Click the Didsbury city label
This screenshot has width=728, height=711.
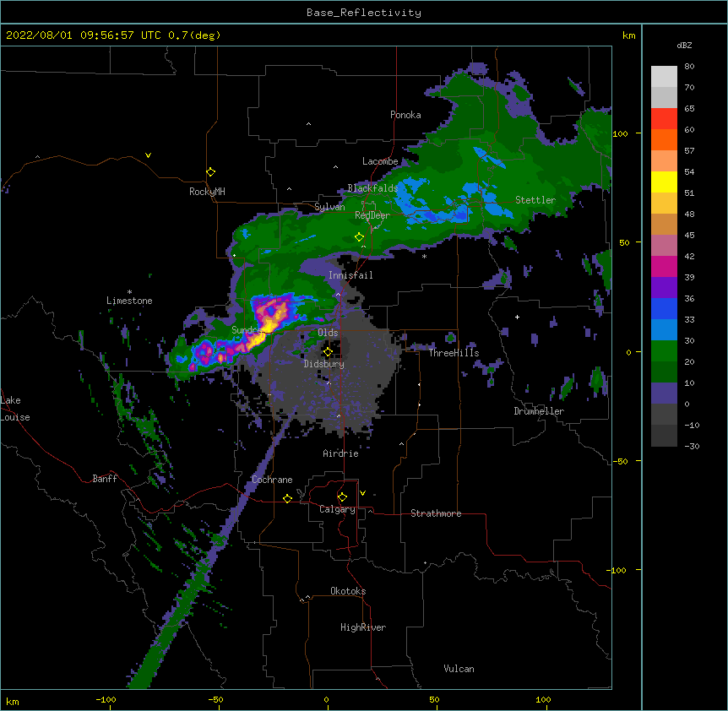pos(324,364)
